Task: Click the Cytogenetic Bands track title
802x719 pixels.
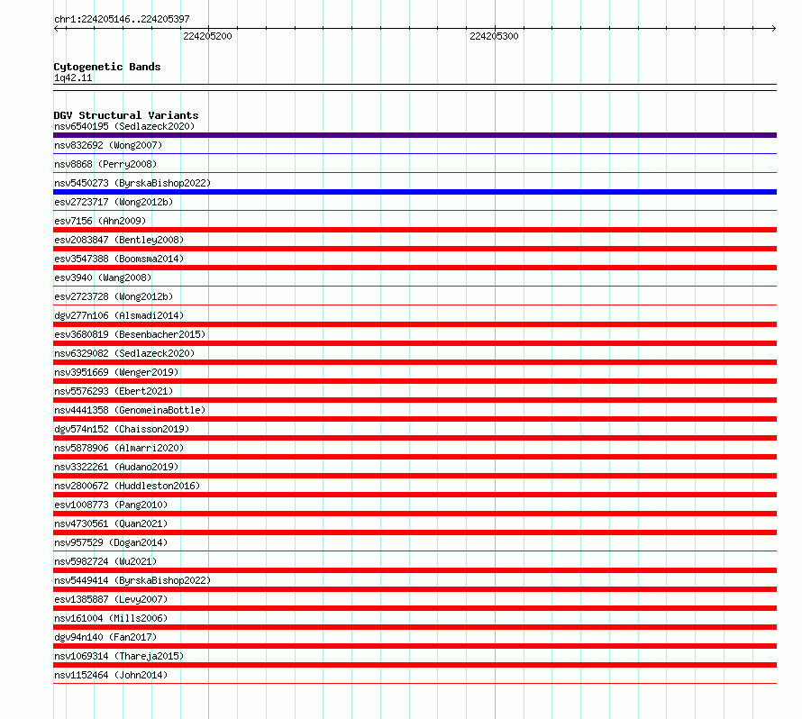Action: pos(107,67)
